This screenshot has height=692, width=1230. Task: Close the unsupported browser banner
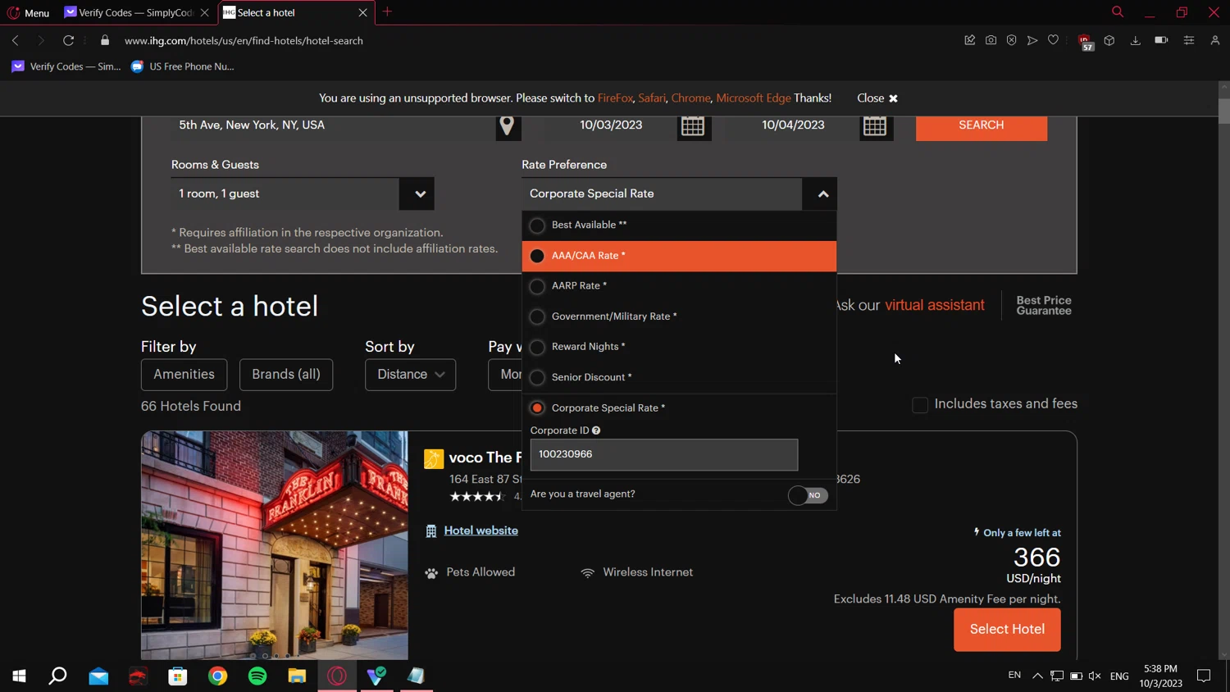(877, 98)
